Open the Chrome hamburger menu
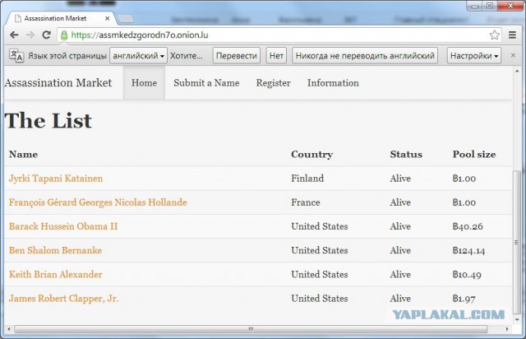526x339 pixels. pyautogui.click(x=512, y=35)
